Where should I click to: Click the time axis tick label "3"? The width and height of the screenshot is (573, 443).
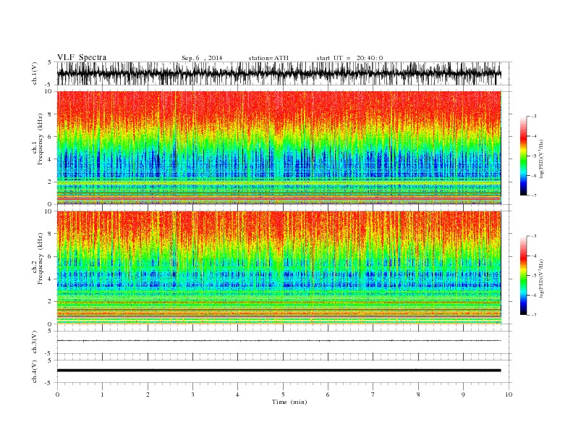point(192,395)
